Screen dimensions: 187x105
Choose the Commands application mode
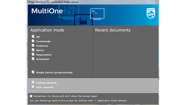(43, 41)
